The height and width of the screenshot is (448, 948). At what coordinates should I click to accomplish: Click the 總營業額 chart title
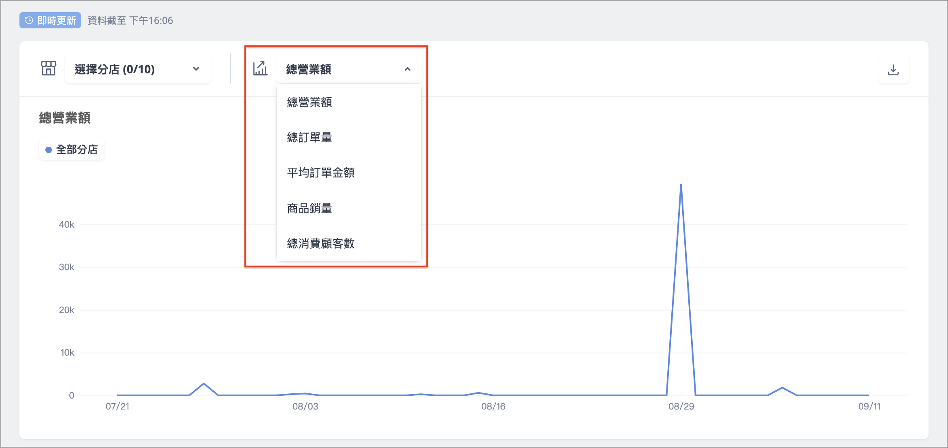tap(65, 118)
